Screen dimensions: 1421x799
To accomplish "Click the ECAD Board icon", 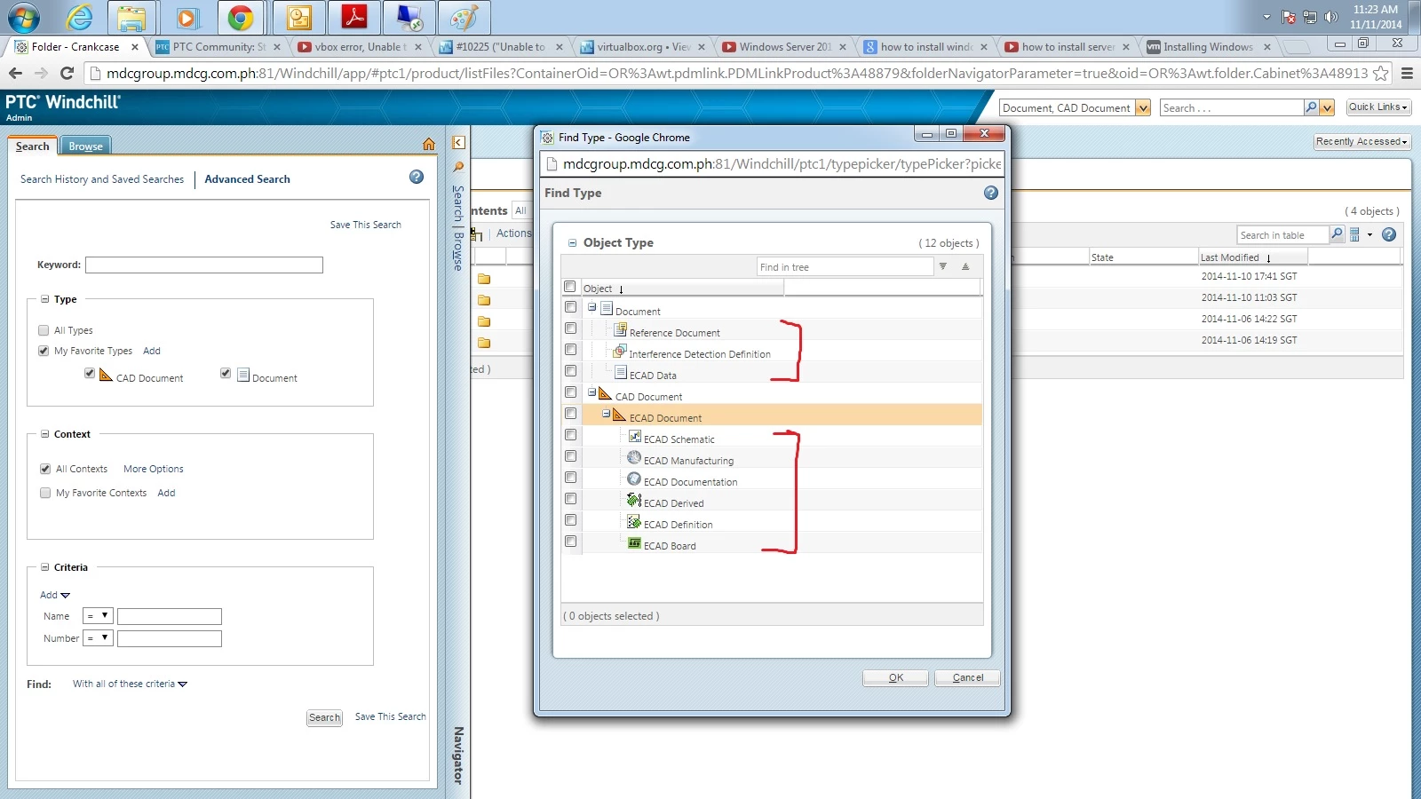I will [634, 542].
